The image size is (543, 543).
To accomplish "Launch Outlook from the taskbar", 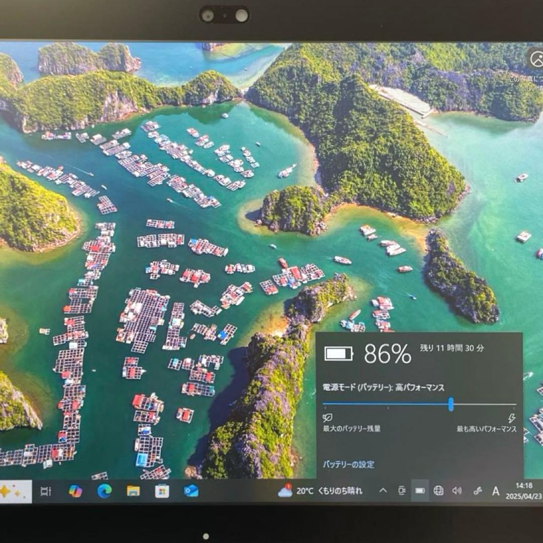I will click(191, 491).
